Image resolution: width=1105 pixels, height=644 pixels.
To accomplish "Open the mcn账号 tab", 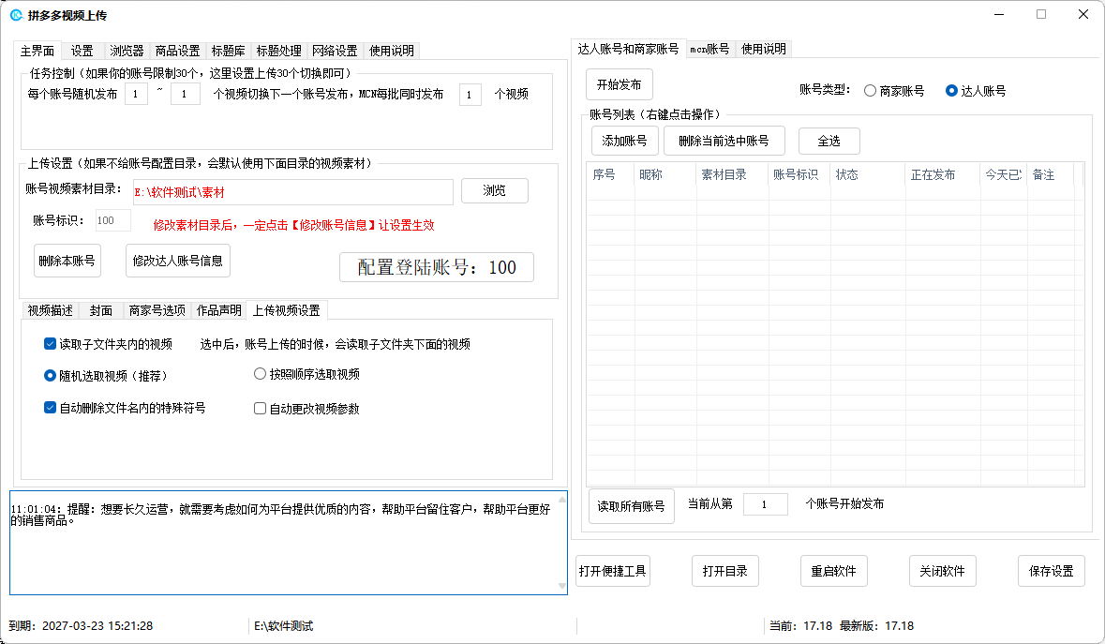I will [709, 49].
